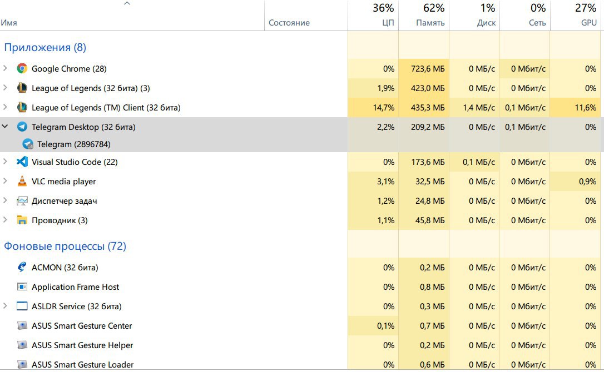The width and height of the screenshot is (604, 372).
Task: Click VLC CPU value 3,1%
Action: tap(385, 182)
